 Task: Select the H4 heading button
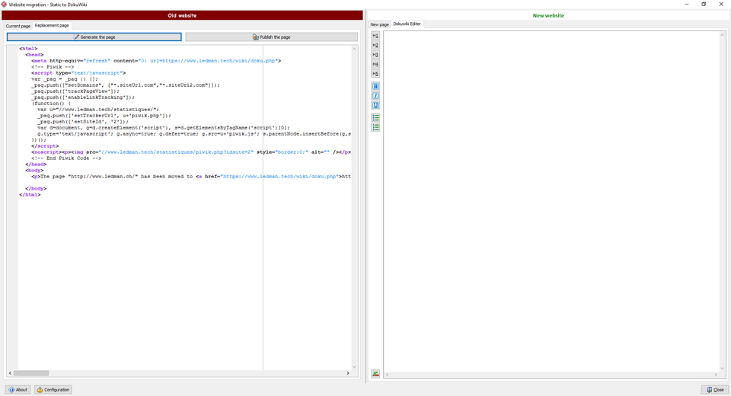point(375,65)
